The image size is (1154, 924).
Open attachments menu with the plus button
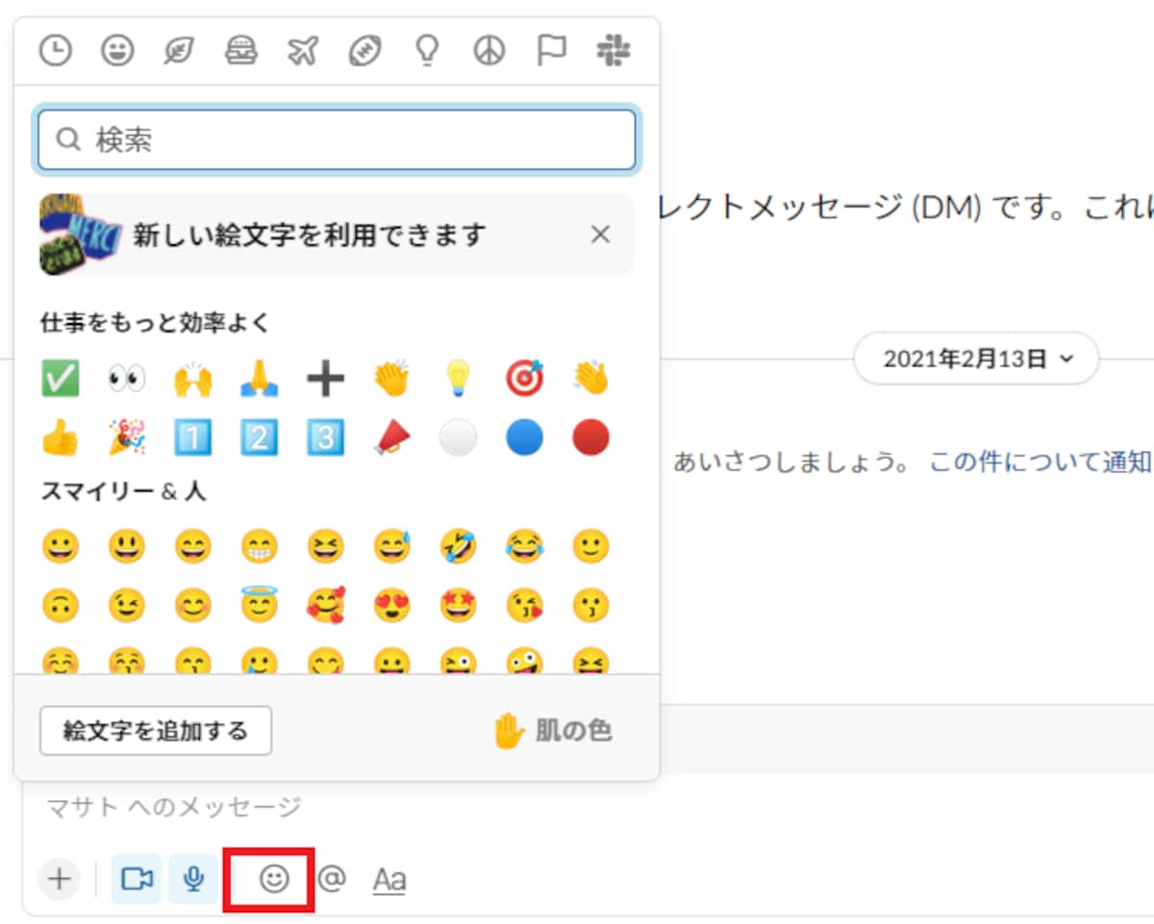pos(60,879)
